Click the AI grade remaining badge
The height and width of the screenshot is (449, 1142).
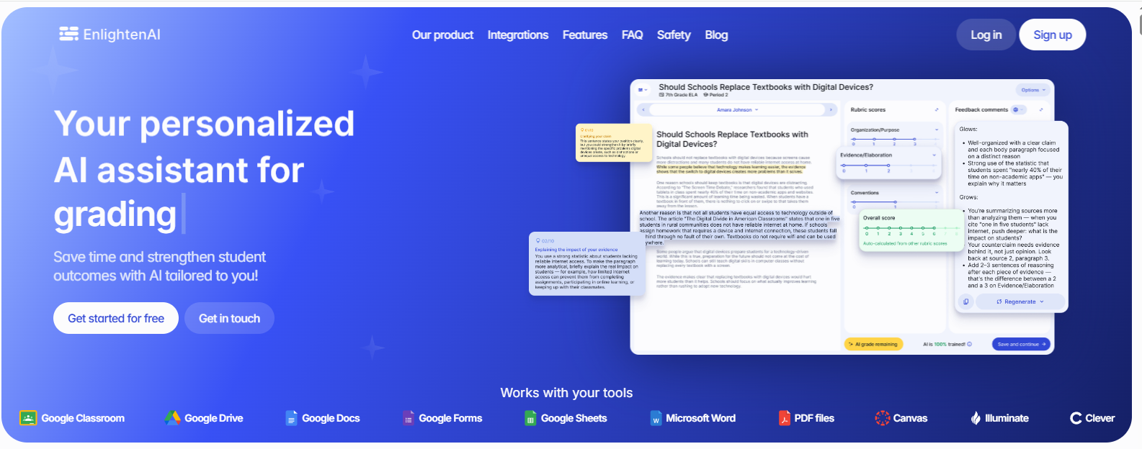tap(873, 344)
